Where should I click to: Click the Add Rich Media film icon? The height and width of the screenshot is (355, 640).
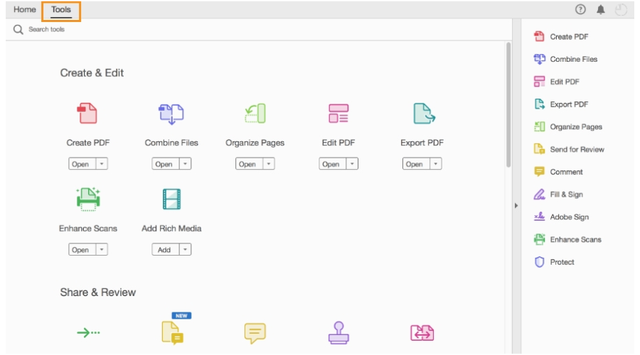tap(171, 199)
